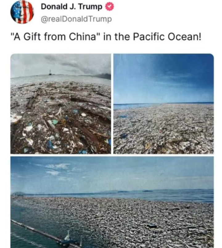The image size is (222, 248).
Task: Click the teal plastic piece in first photo
Action: click(55, 122)
